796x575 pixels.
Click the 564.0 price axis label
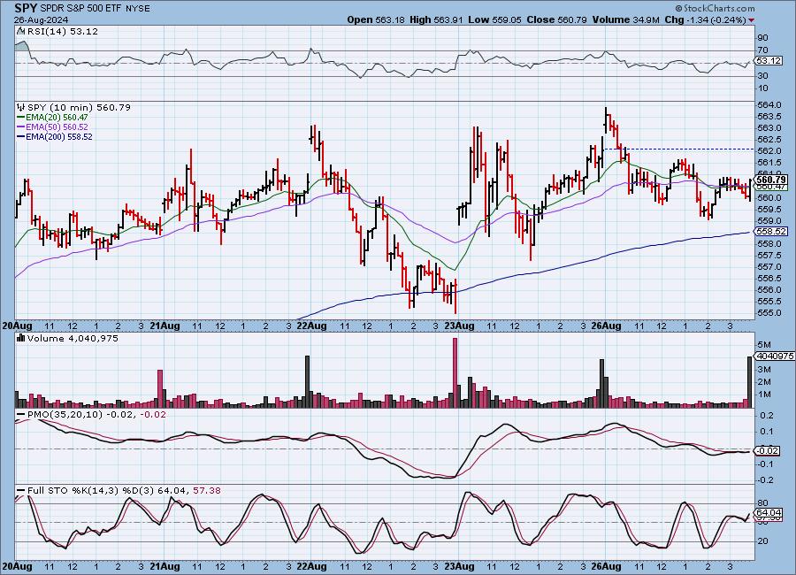point(769,105)
